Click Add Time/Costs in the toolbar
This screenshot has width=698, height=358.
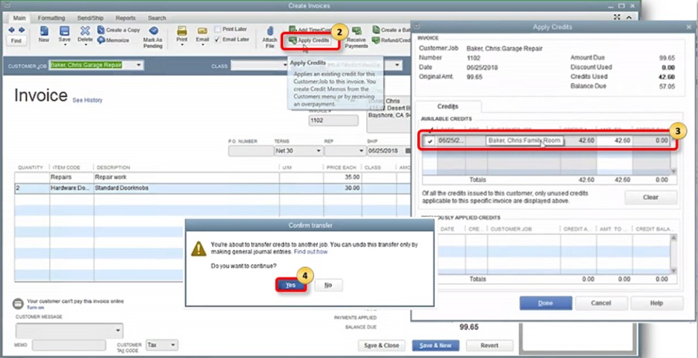click(310, 29)
